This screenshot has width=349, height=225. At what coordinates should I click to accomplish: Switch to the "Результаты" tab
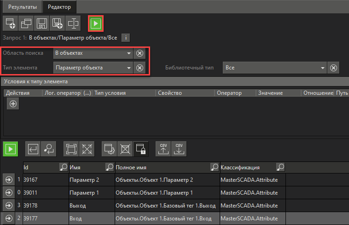click(22, 6)
